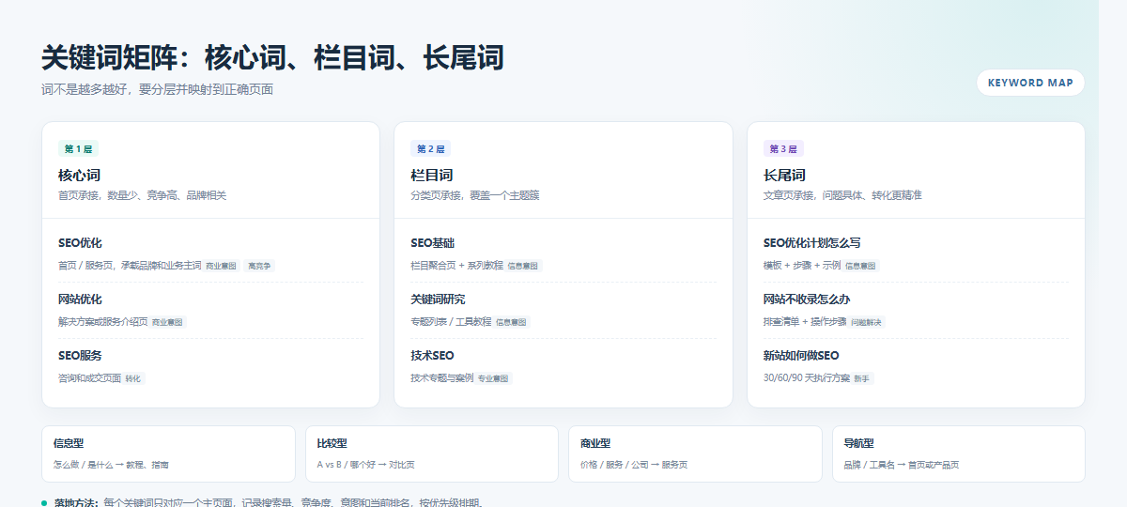Click description 首页承接，数量少、竞争高、品牌相关
This screenshot has width=1127, height=507.
point(142,195)
